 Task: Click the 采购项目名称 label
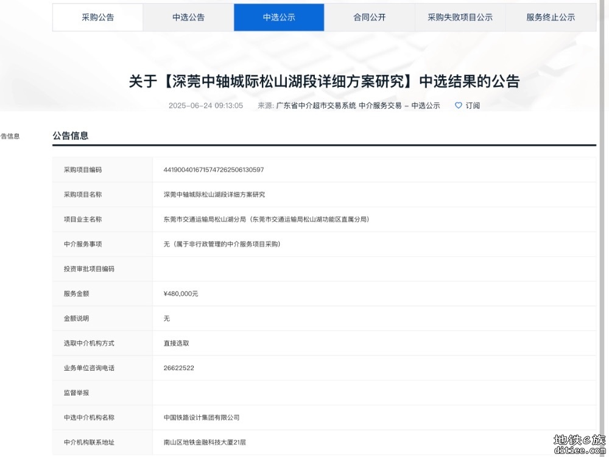83,194
